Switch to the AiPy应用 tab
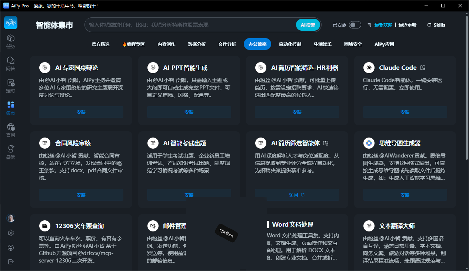 click(x=384, y=44)
